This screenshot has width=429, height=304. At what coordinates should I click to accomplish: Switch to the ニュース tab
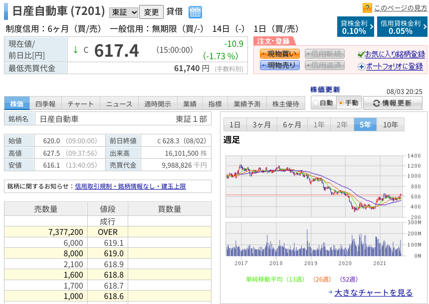coord(119,103)
